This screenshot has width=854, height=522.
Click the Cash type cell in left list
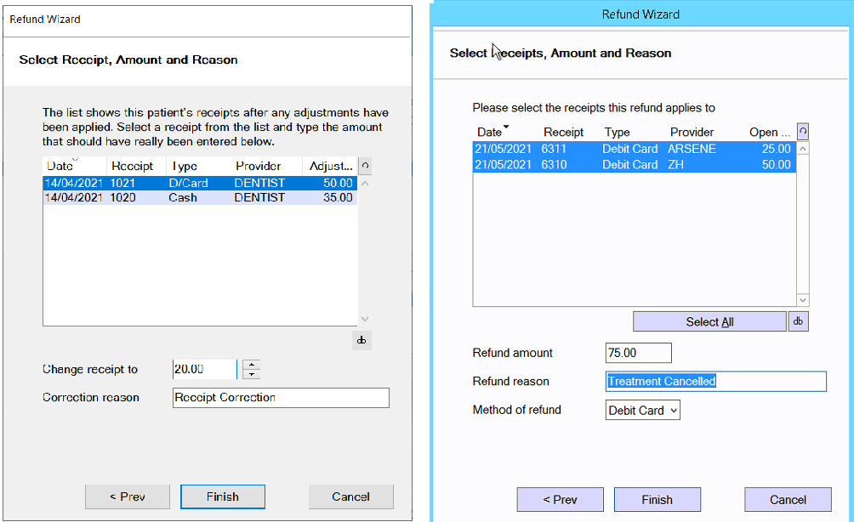pos(183,197)
